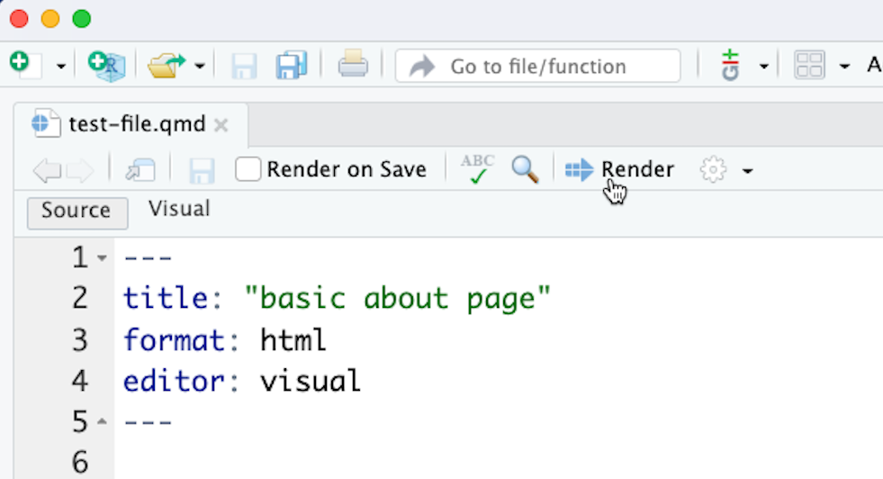Click the Go to file/function field
Viewport: 883px width, 479px height.
537,66
